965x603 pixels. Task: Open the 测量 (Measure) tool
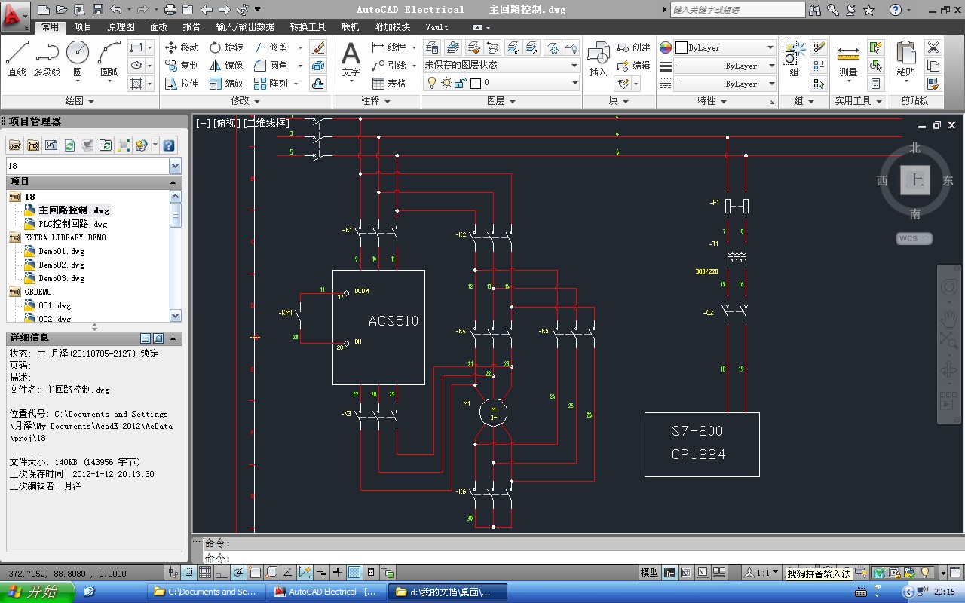(x=848, y=60)
